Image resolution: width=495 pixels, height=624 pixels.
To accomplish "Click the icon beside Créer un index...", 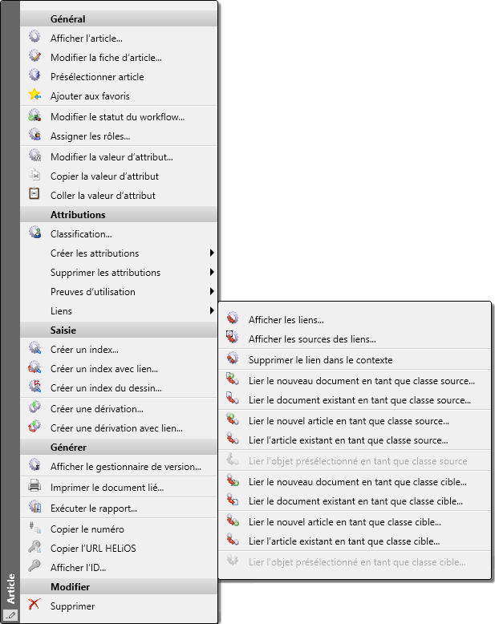I will click(34, 348).
